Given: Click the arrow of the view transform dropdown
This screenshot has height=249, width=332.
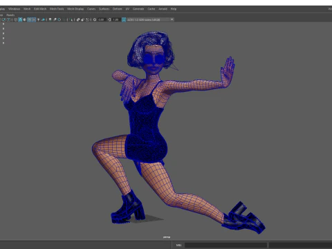Looking at the screenshot, I should (x=172, y=19).
